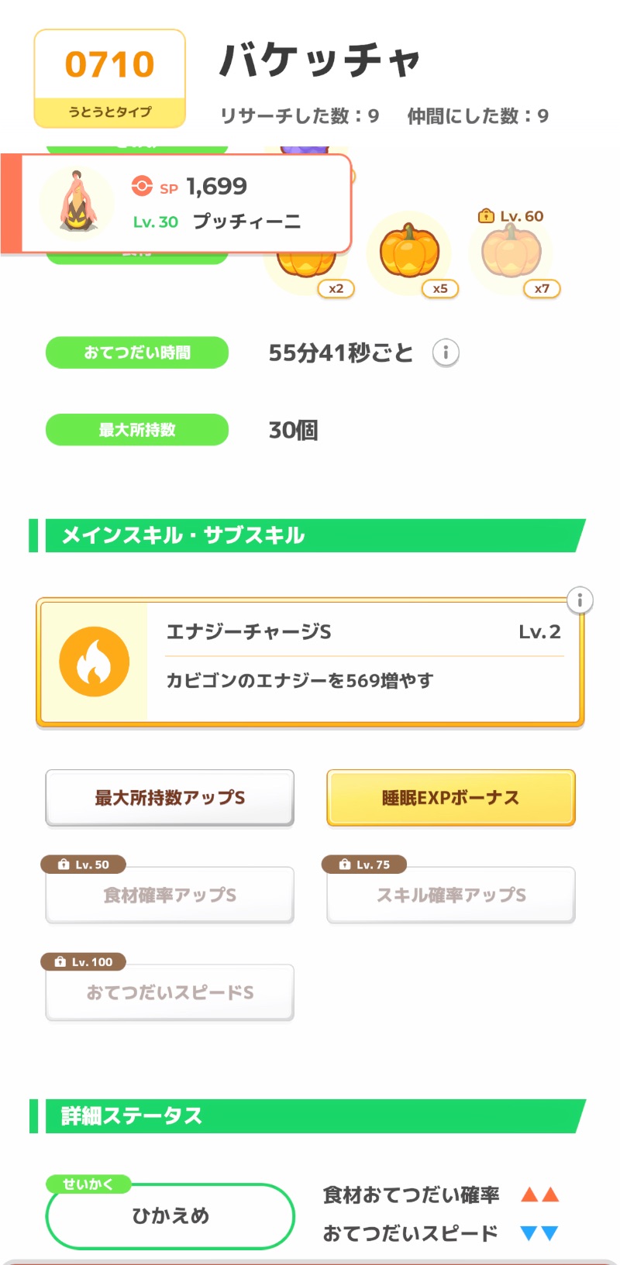Open the バケッチャ portrait thumbnail
Viewport: 620px width, 1265px height.
pyautogui.click(x=77, y=204)
